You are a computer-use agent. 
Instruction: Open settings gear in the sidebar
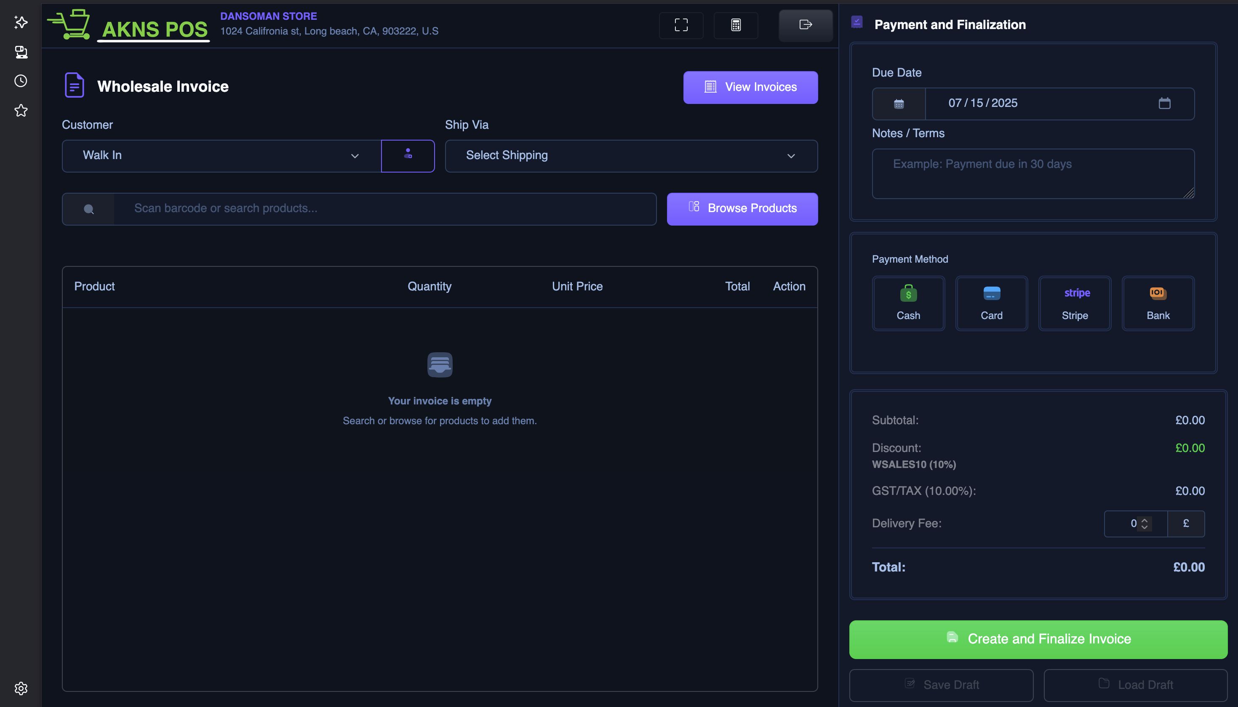coord(21,688)
